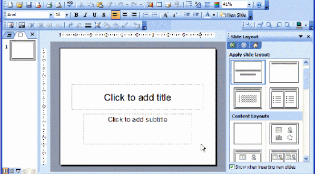This screenshot has height=174, width=315.
Task: Click Compress Pictures icon
Action: (98, 25)
